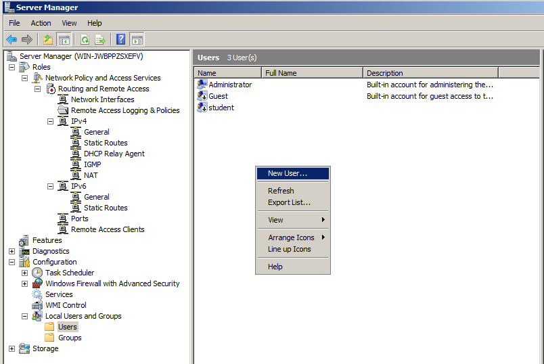Click the Refresh toolbar icon
Screen dimensions: 544x364
pyautogui.click(x=85, y=39)
